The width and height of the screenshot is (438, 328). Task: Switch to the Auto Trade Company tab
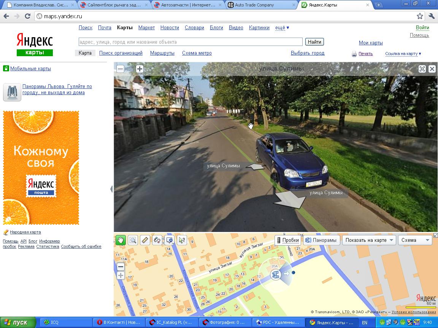tap(262, 5)
